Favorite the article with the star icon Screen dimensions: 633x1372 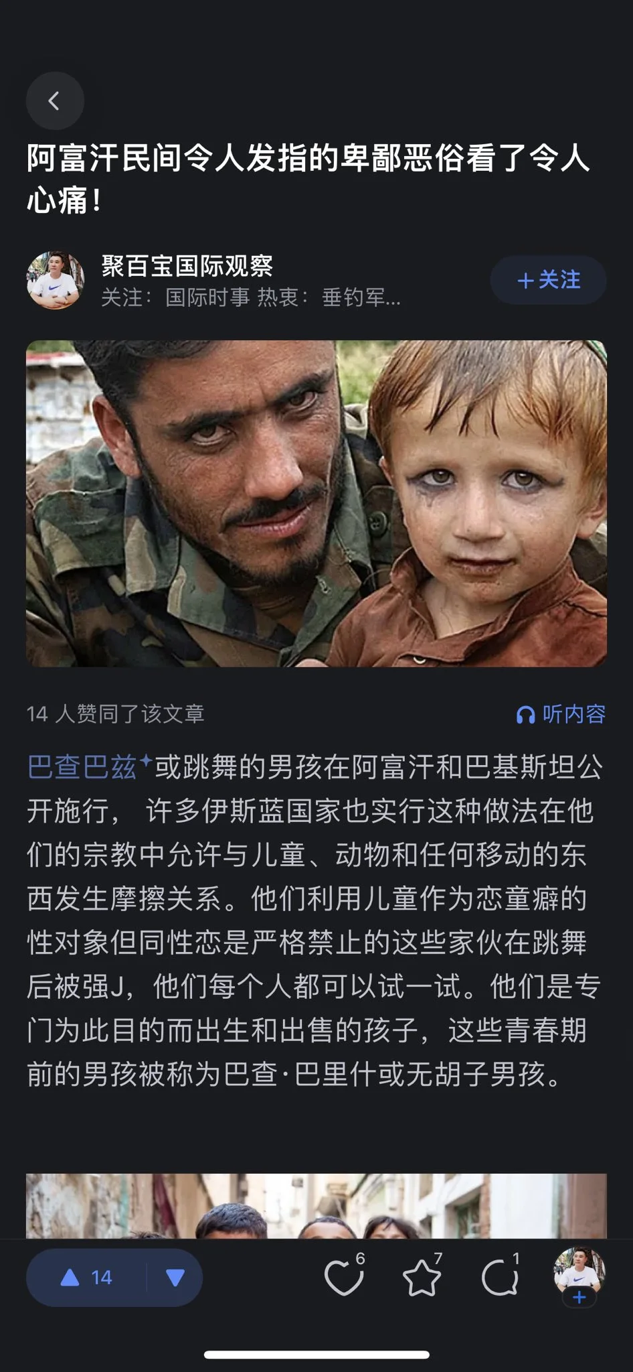pos(422,1277)
